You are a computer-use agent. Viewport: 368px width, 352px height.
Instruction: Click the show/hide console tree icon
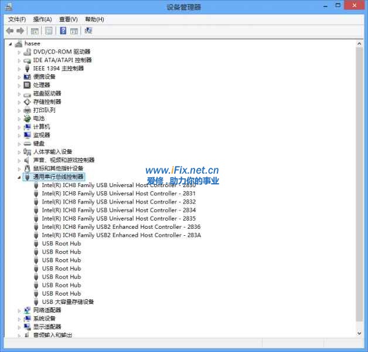(35, 31)
